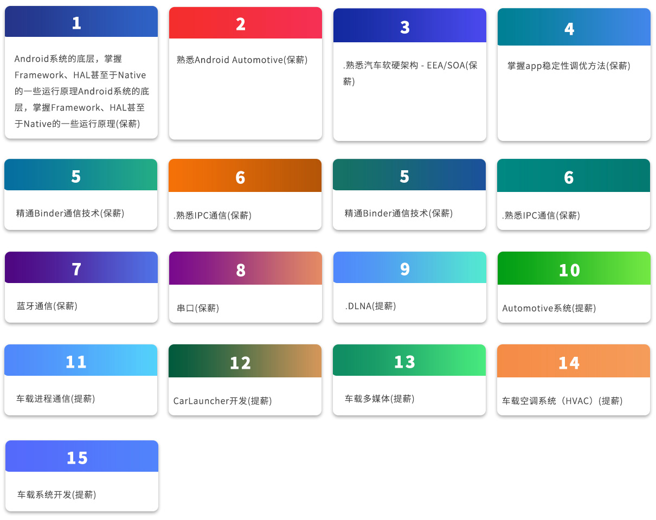Select the solid teal-green header numbered 6
This screenshot has width=656, height=520.
click(574, 176)
